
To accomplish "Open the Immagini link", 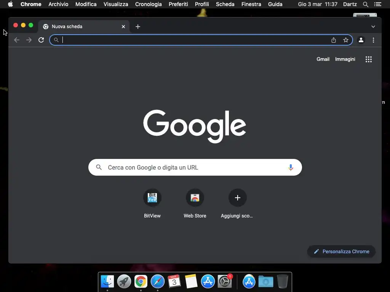I will click(345, 59).
